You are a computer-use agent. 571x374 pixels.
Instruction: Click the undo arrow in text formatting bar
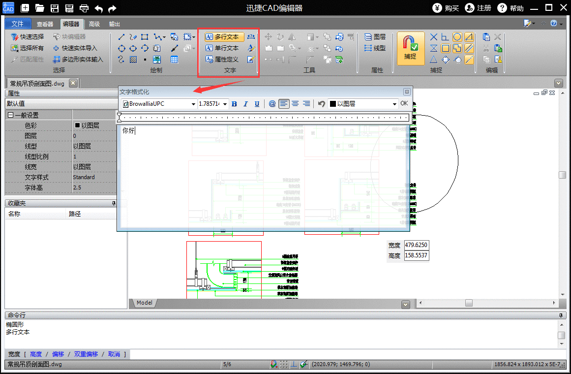321,104
